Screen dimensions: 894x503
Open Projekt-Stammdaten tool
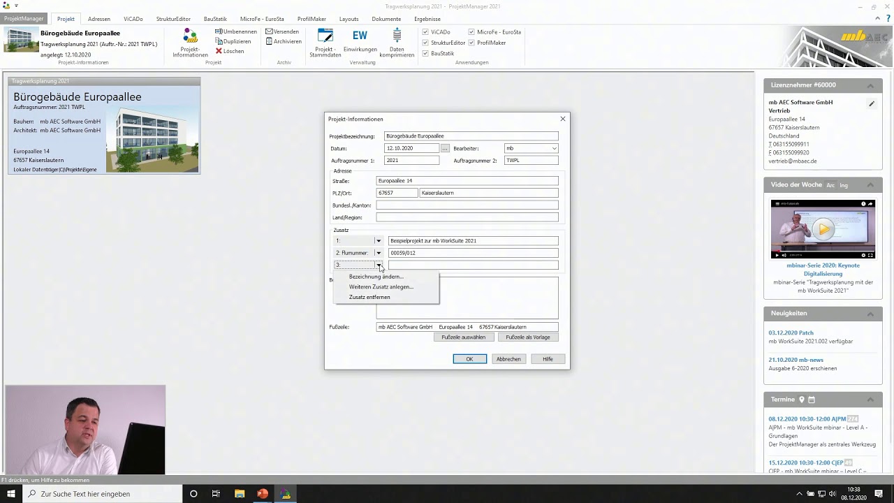pyautogui.click(x=325, y=43)
